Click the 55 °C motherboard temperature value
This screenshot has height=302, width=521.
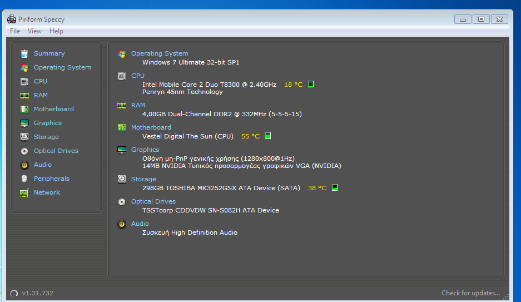click(251, 137)
